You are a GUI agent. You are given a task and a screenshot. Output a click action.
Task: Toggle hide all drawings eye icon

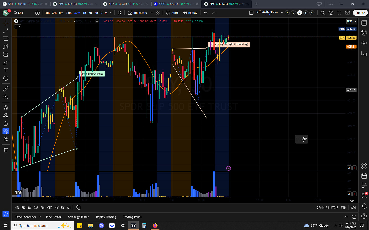(x=6, y=131)
